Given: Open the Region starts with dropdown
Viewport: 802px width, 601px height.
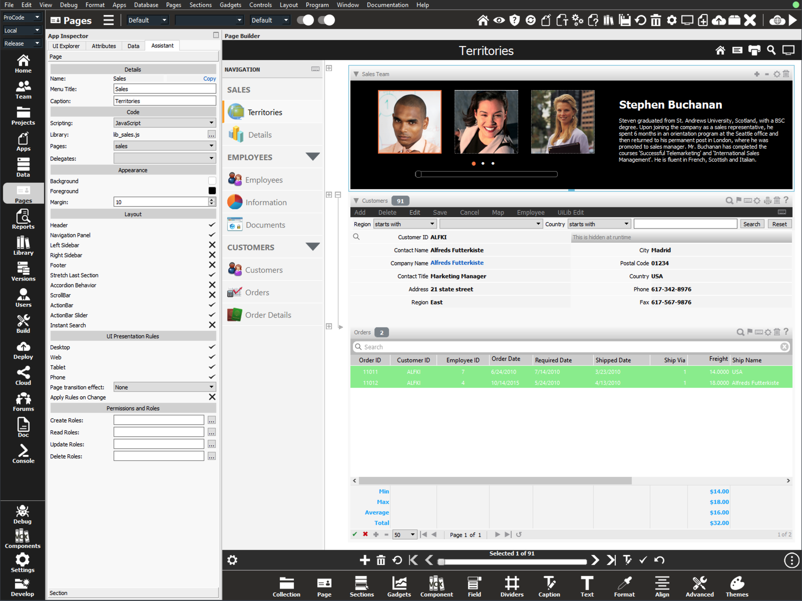Looking at the screenshot, I should (x=405, y=224).
